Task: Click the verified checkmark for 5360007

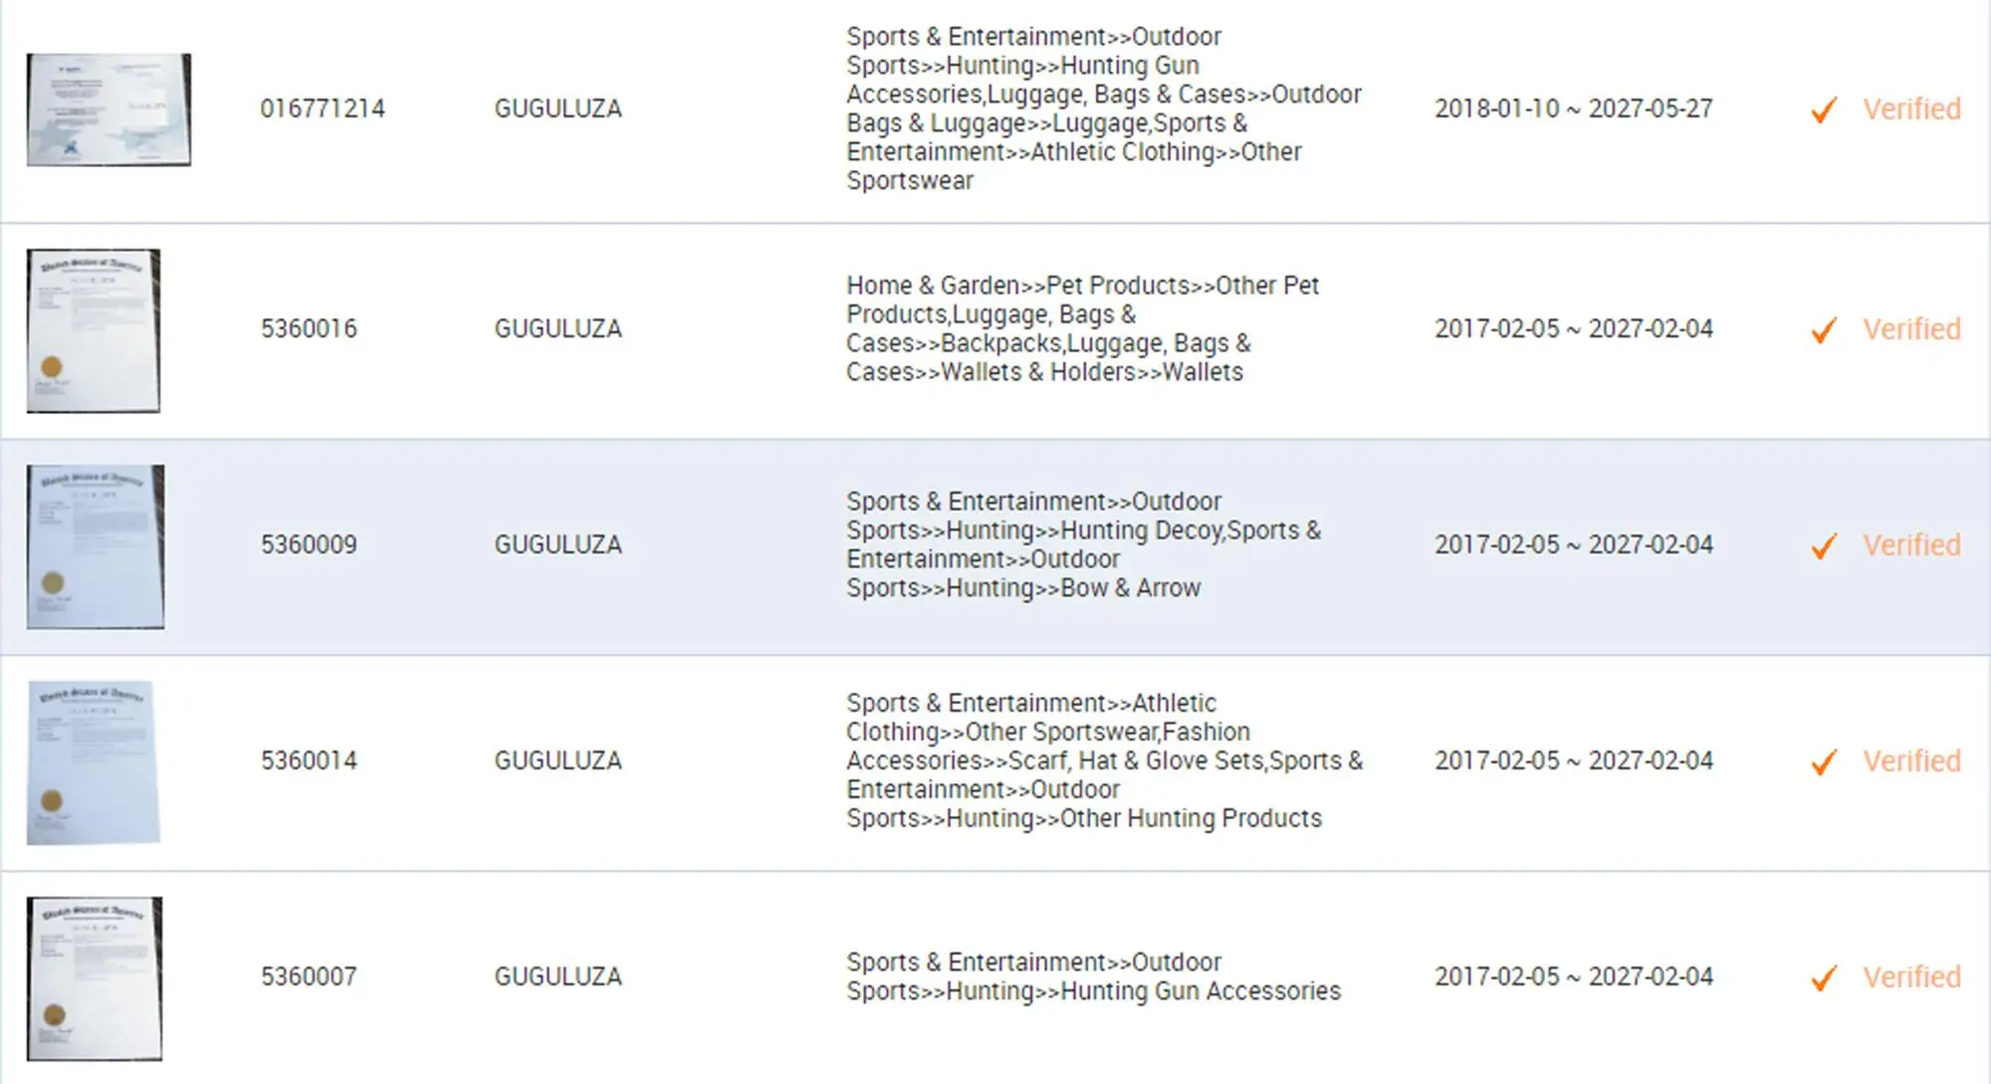Action: coord(1824,977)
